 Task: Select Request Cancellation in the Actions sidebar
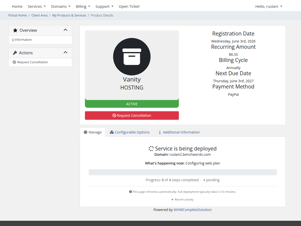pyautogui.click(x=40, y=62)
